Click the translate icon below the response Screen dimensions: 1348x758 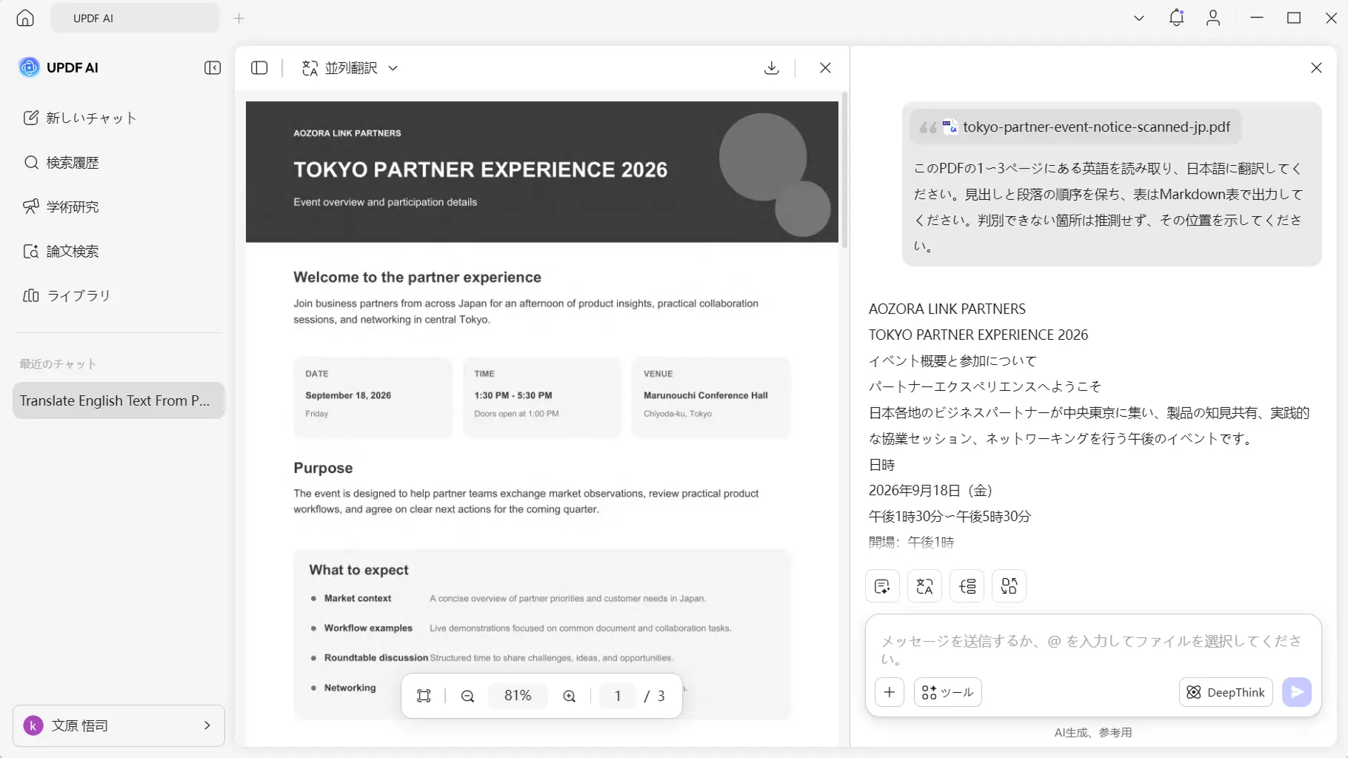pyautogui.click(x=924, y=586)
